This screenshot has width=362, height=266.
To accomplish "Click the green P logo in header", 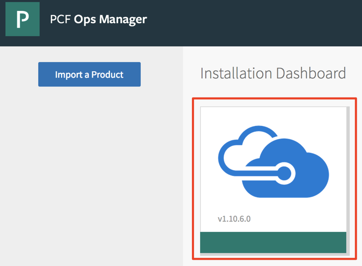I will click(x=22, y=19).
